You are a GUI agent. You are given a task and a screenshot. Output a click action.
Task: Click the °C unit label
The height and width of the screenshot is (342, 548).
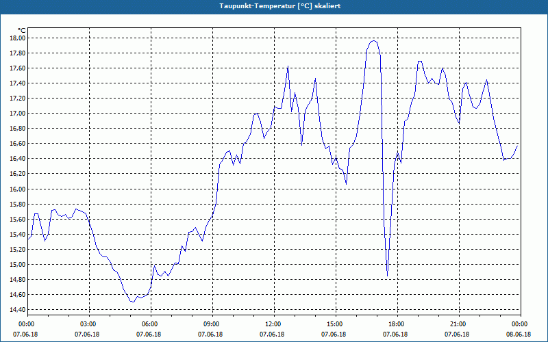[x=22, y=31]
